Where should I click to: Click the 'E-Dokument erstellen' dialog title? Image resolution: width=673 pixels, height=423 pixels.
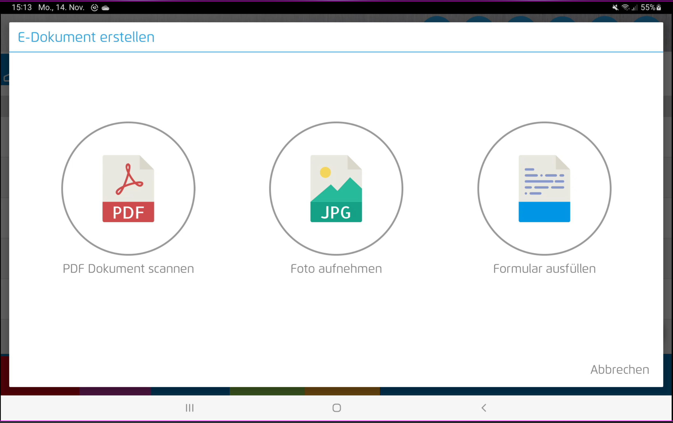point(86,37)
